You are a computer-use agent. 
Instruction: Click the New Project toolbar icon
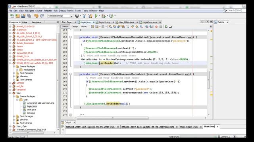pyautogui.click(x=17, y=16)
